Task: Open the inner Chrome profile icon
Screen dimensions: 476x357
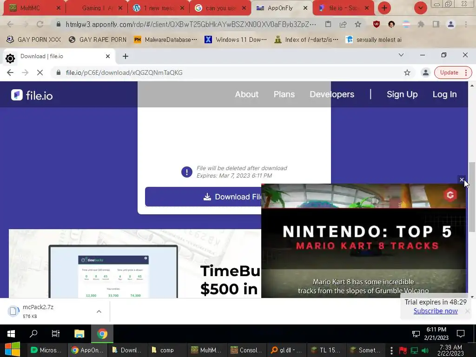Action: coord(426,73)
